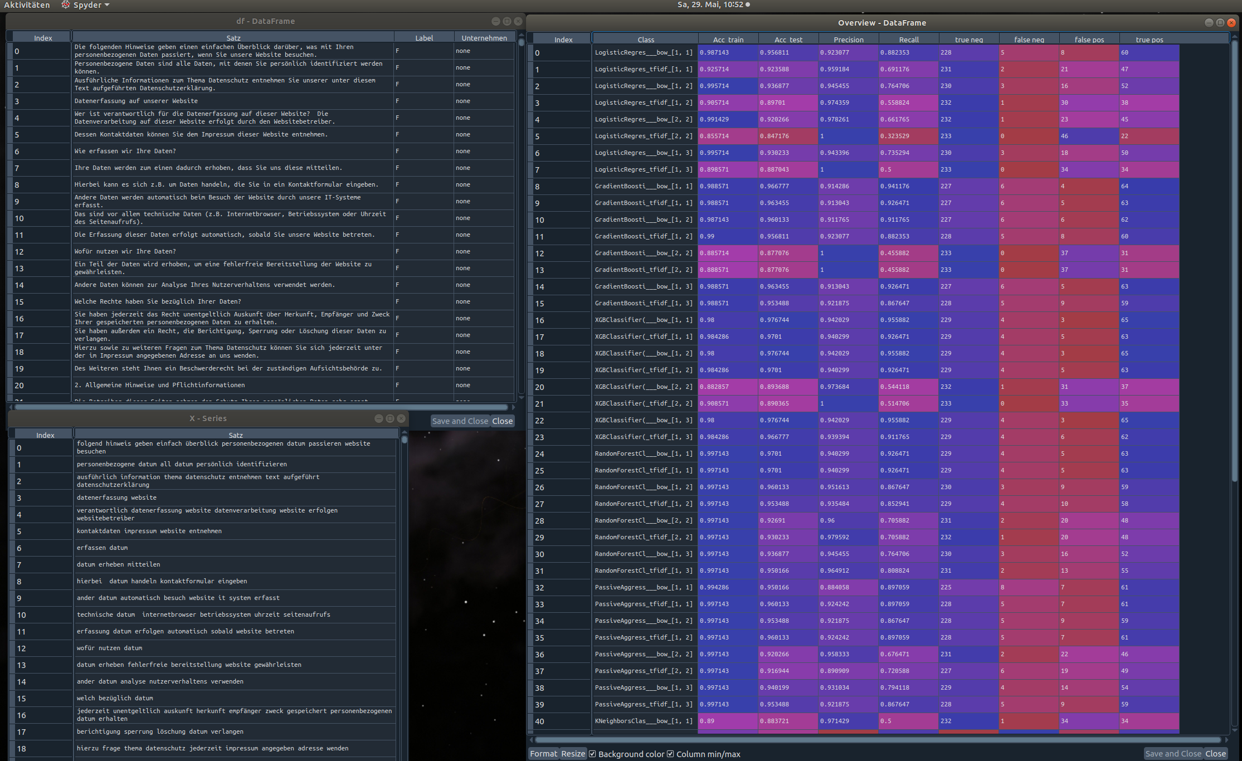Select 'erfassen datum' in X - Series row 6

click(x=235, y=548)
